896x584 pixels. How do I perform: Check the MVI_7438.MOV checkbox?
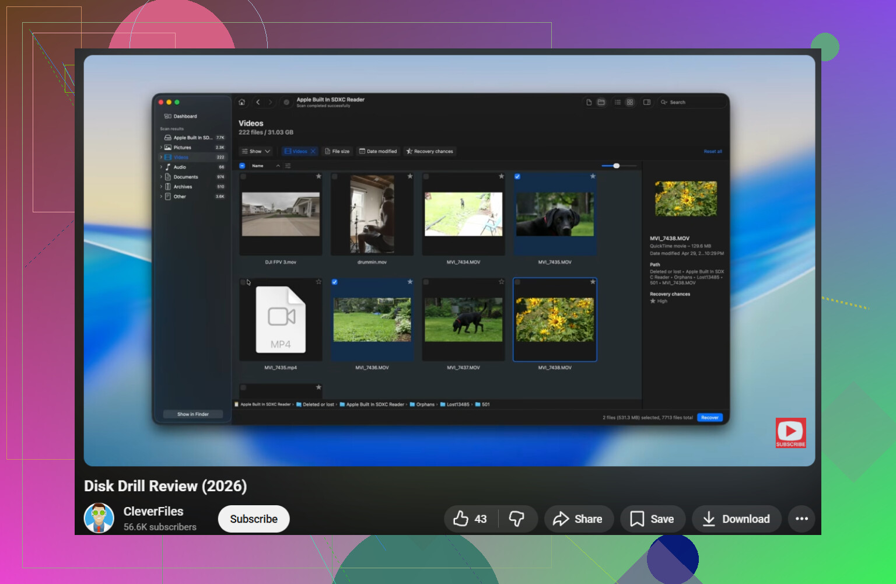(x=517, y=282)
